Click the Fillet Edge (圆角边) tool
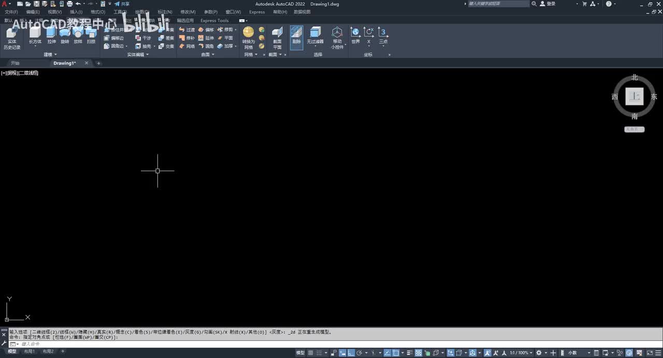 click(x=113, y=46)
